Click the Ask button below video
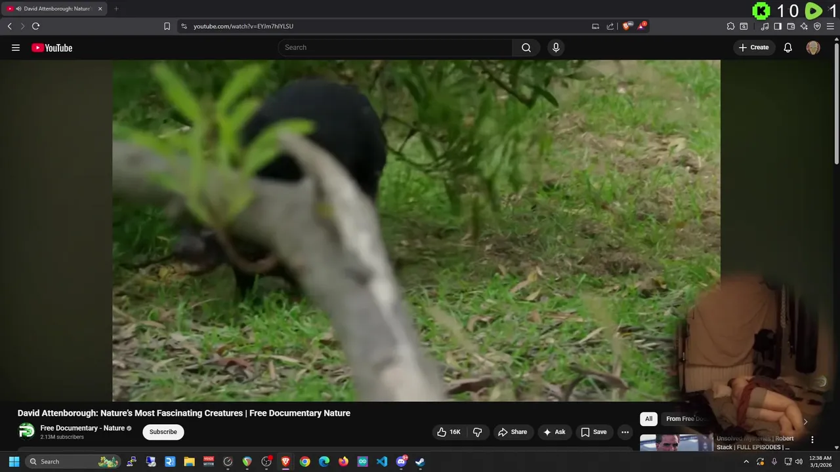Screen dimensions: 840x472 554,432
